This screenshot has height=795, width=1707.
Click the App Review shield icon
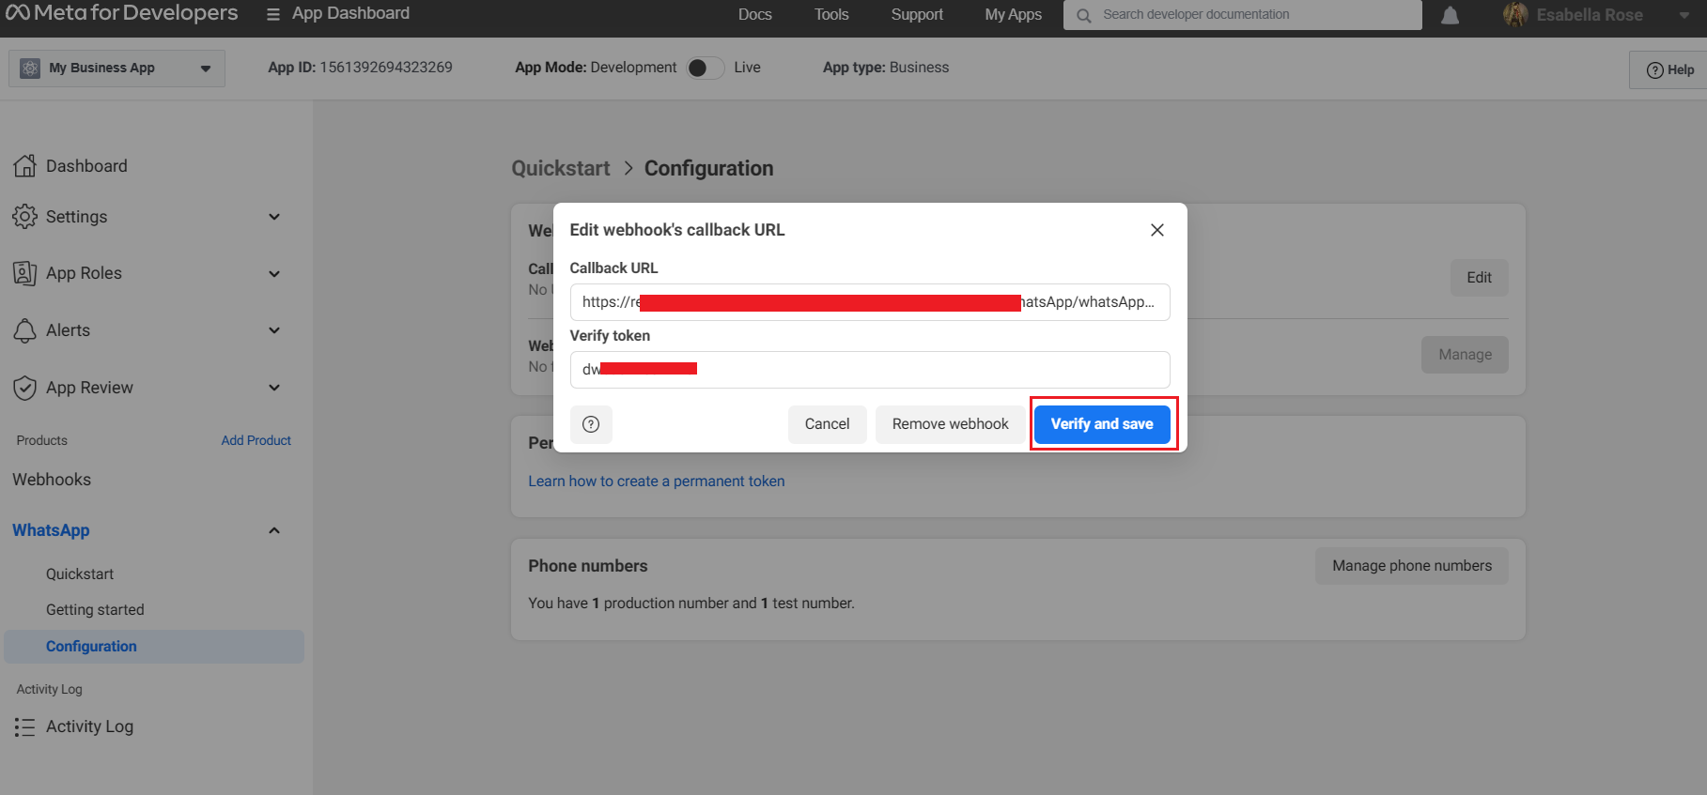tap(25, 388)
